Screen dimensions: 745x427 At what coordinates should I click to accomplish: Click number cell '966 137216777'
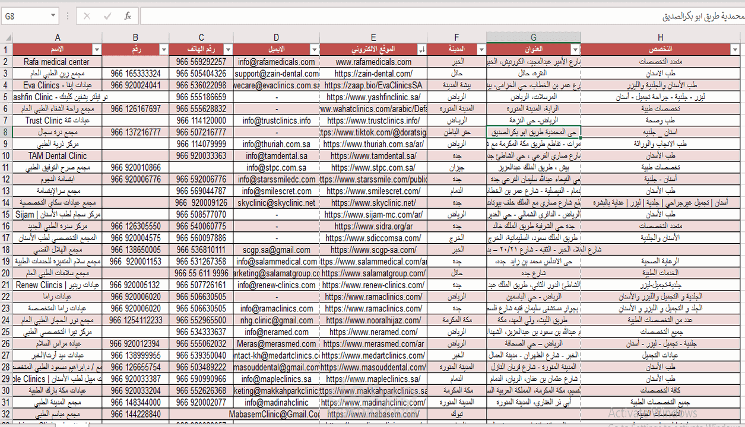pyautogui.click(x=135, y=132)
